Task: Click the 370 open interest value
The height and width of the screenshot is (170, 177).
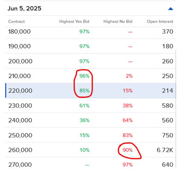Action: click(167, 32)
